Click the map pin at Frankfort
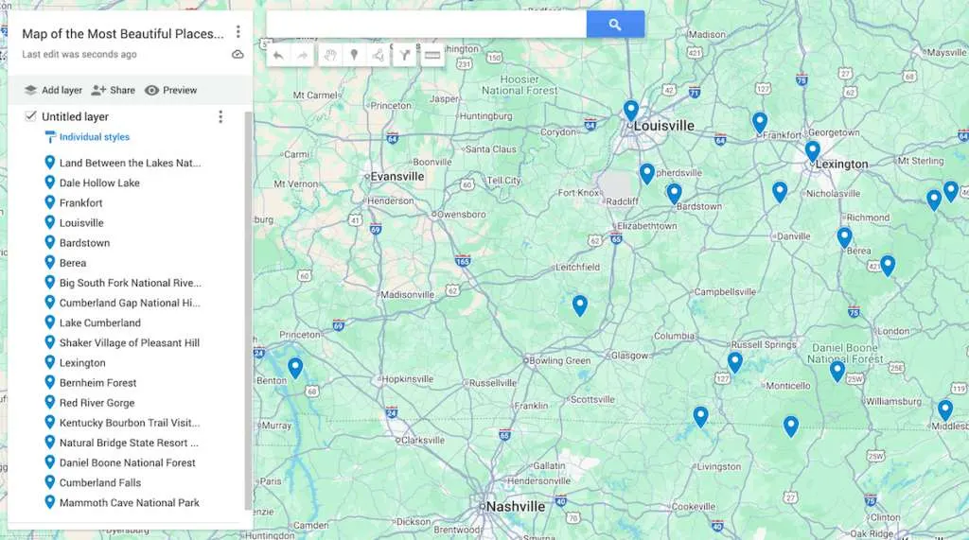Image resolution: width=969 pixels, height=540 pixels. (x=760, y=122)
